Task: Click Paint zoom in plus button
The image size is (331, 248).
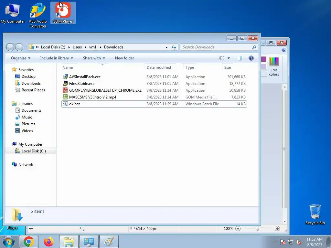Action: pyautogui.click(x=277, y=228)
